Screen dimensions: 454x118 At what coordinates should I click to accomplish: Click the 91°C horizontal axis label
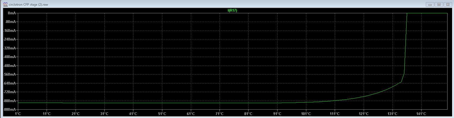tap(277, 114)
